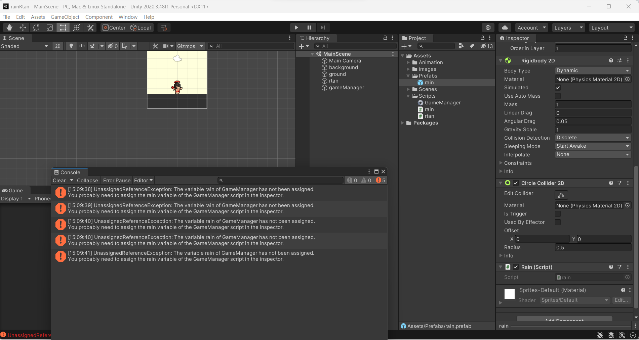Open Sleeping Mode dropdown
639x340 pixels.
pyautogui.click(x=593, y=146)
